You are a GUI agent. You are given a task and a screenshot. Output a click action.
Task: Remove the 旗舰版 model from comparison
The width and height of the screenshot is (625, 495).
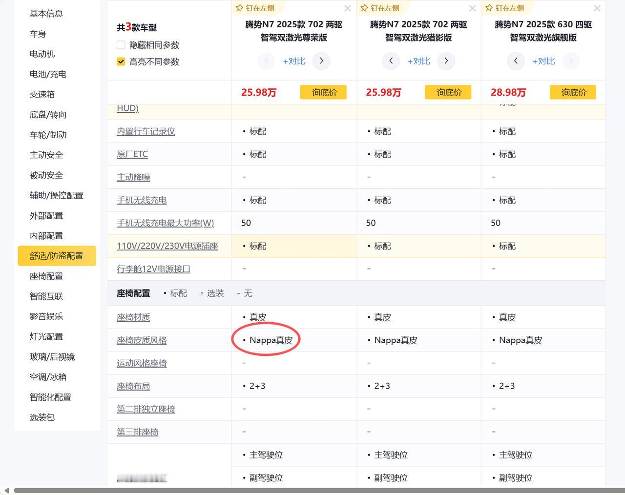pos(597,8)
